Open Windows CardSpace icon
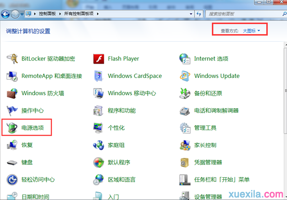This screenshot has height=200, width=287. tap(99, 76)
